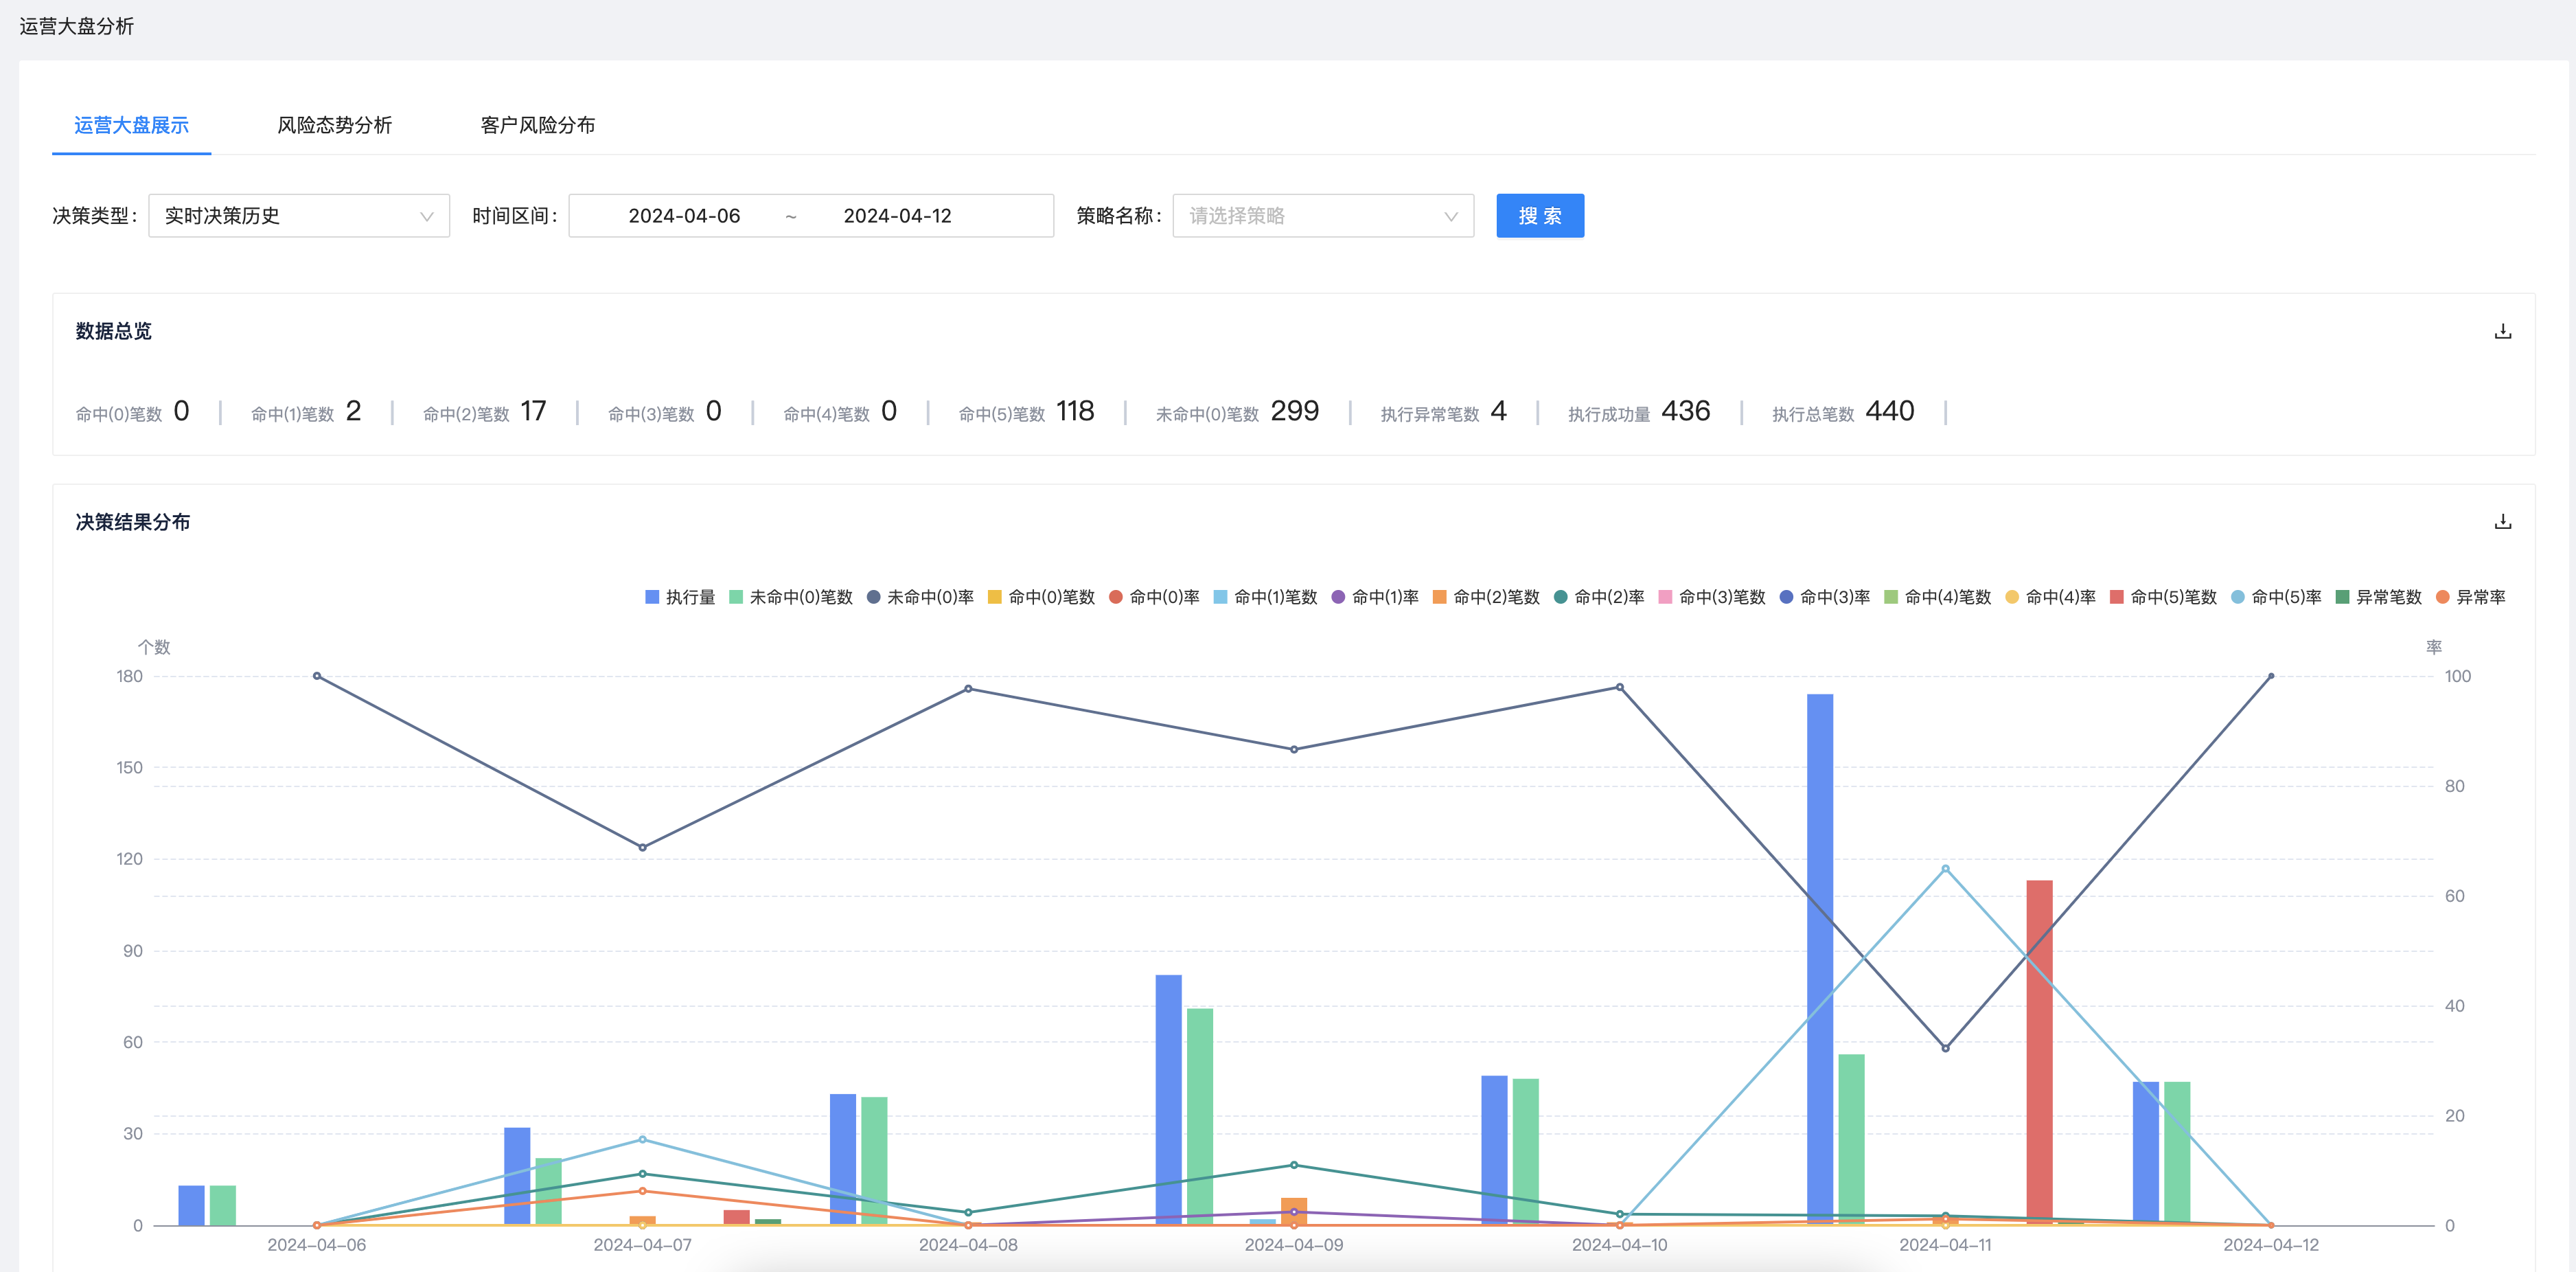Screen dimensions: 2576x1272
Task: Toggle 命中(5)笔数 legend series
Action: [x=2163, y=597]
